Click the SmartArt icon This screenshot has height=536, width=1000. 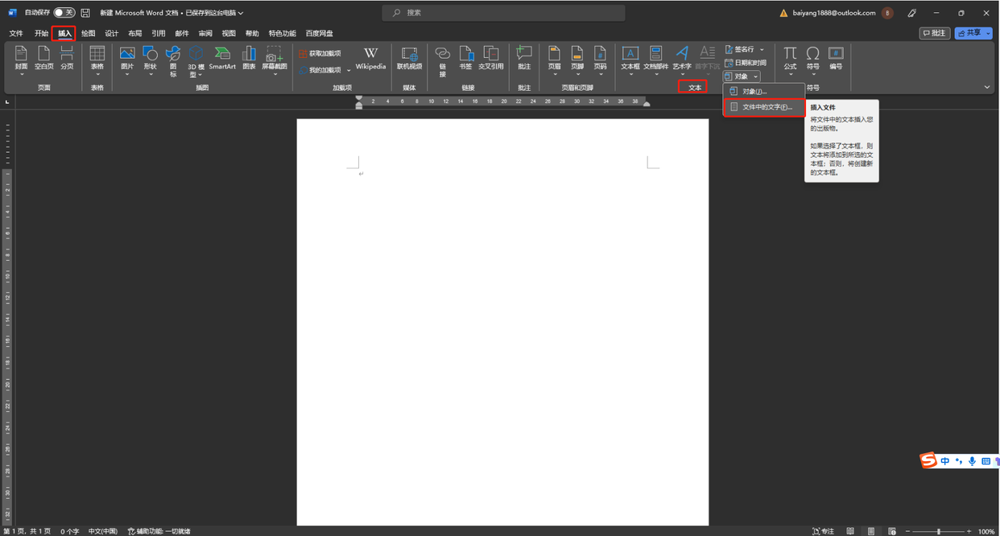pos(222,57)
